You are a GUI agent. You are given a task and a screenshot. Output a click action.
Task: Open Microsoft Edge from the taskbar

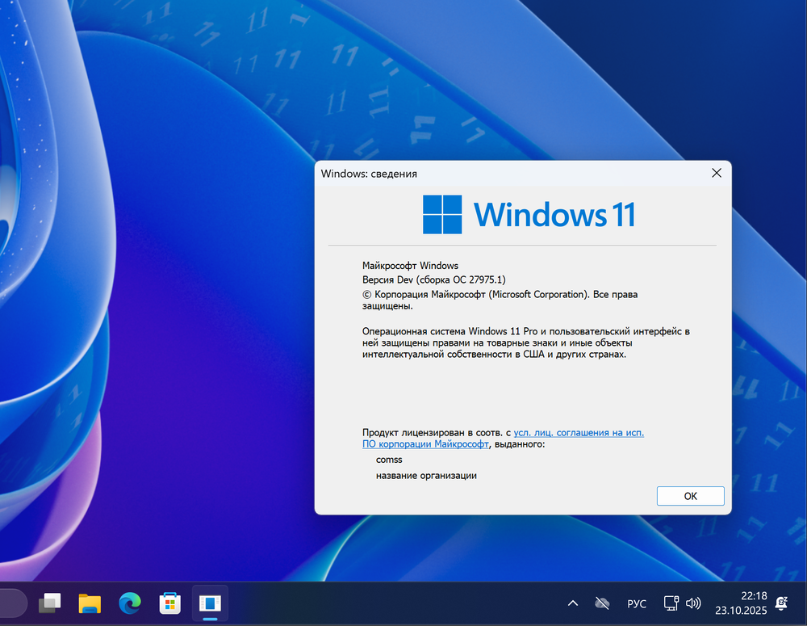[x=129, y=603]
